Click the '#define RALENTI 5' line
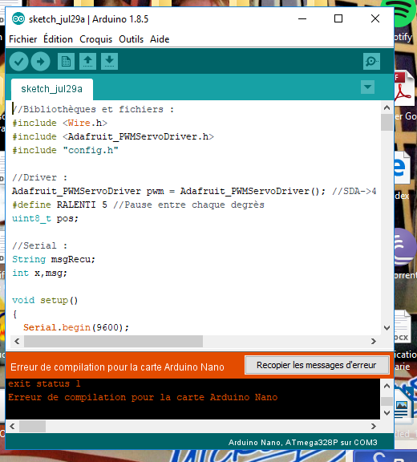The image size is (417, 462). pyautogui.click(x=139, y=205)
